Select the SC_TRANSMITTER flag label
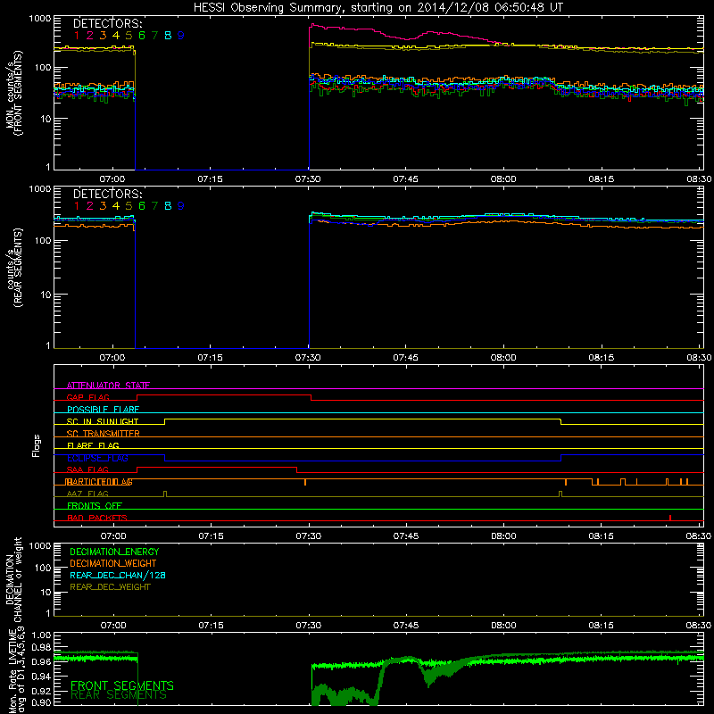The image size is (714, 714). coord(104,434)
